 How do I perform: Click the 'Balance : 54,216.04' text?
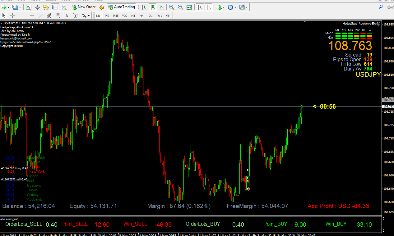point(29,206)
